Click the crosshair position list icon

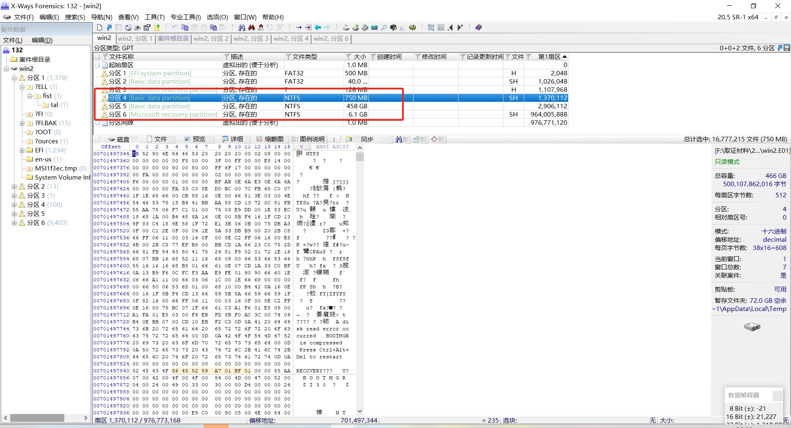click(438, 139)
